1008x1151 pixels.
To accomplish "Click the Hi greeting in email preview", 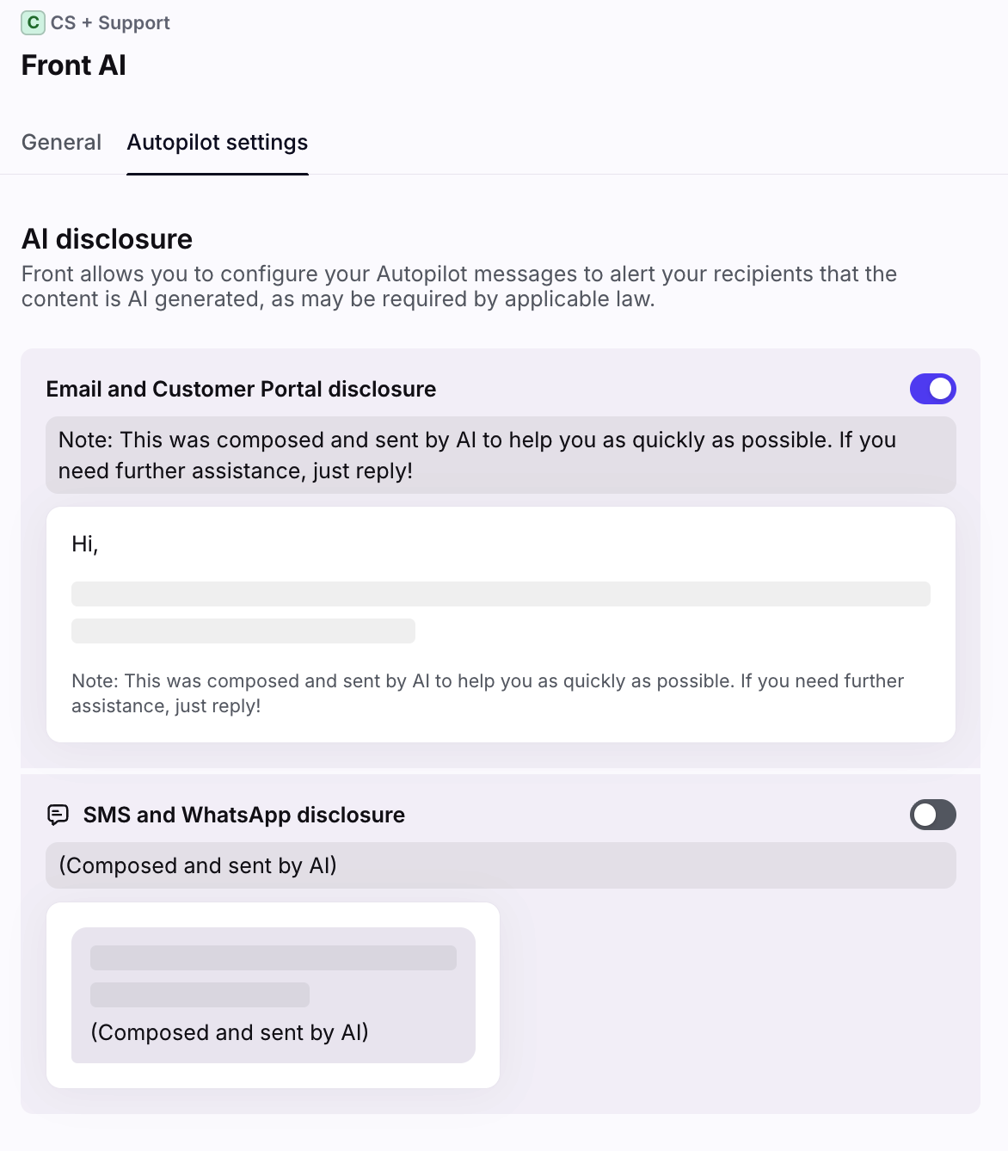I will coord(85,545).
